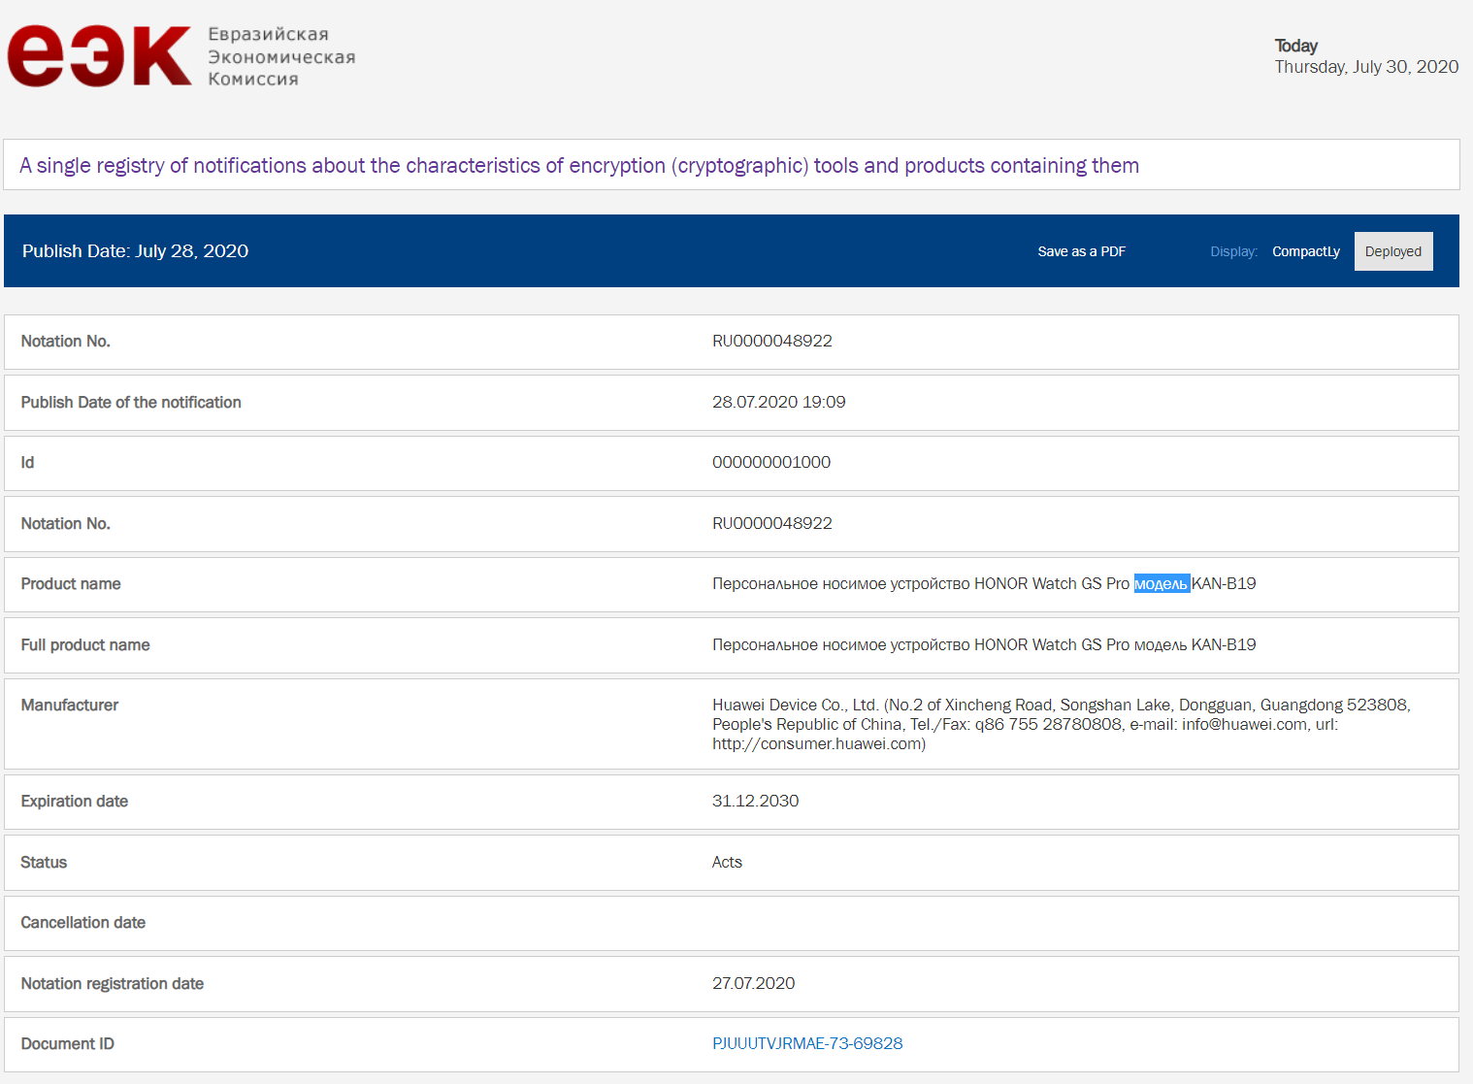Click the Display: label
The width and height of the screenshot is (1473, 1084).
point(1233,251)
